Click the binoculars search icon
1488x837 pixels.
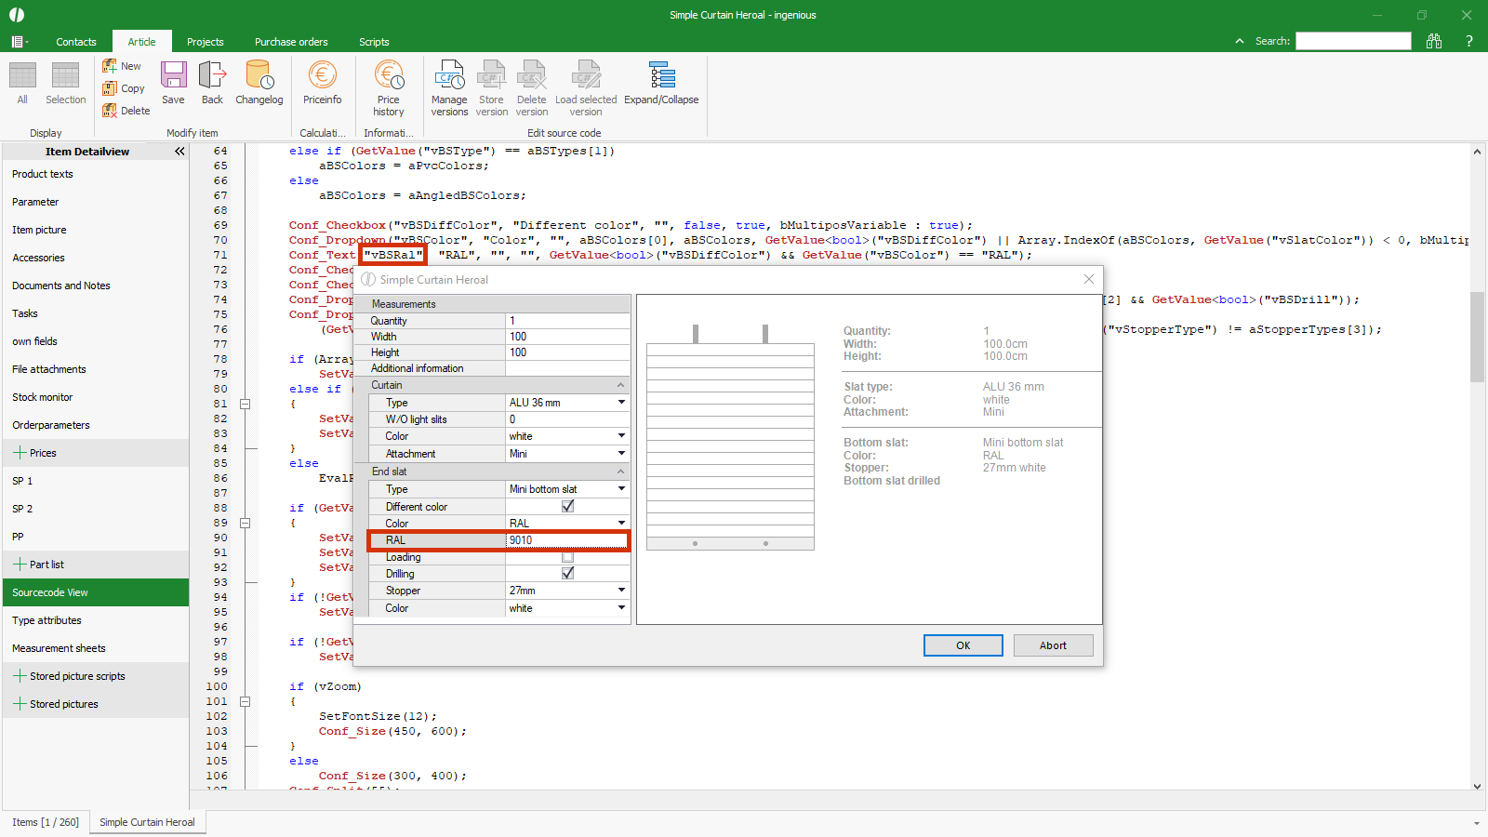[x=1434, y=41]
